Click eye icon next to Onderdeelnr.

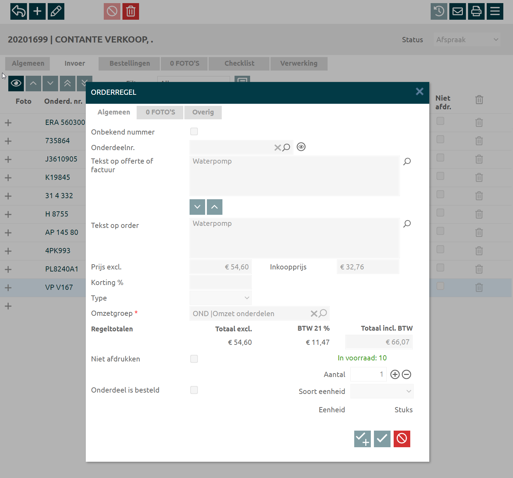pos(301,147)
